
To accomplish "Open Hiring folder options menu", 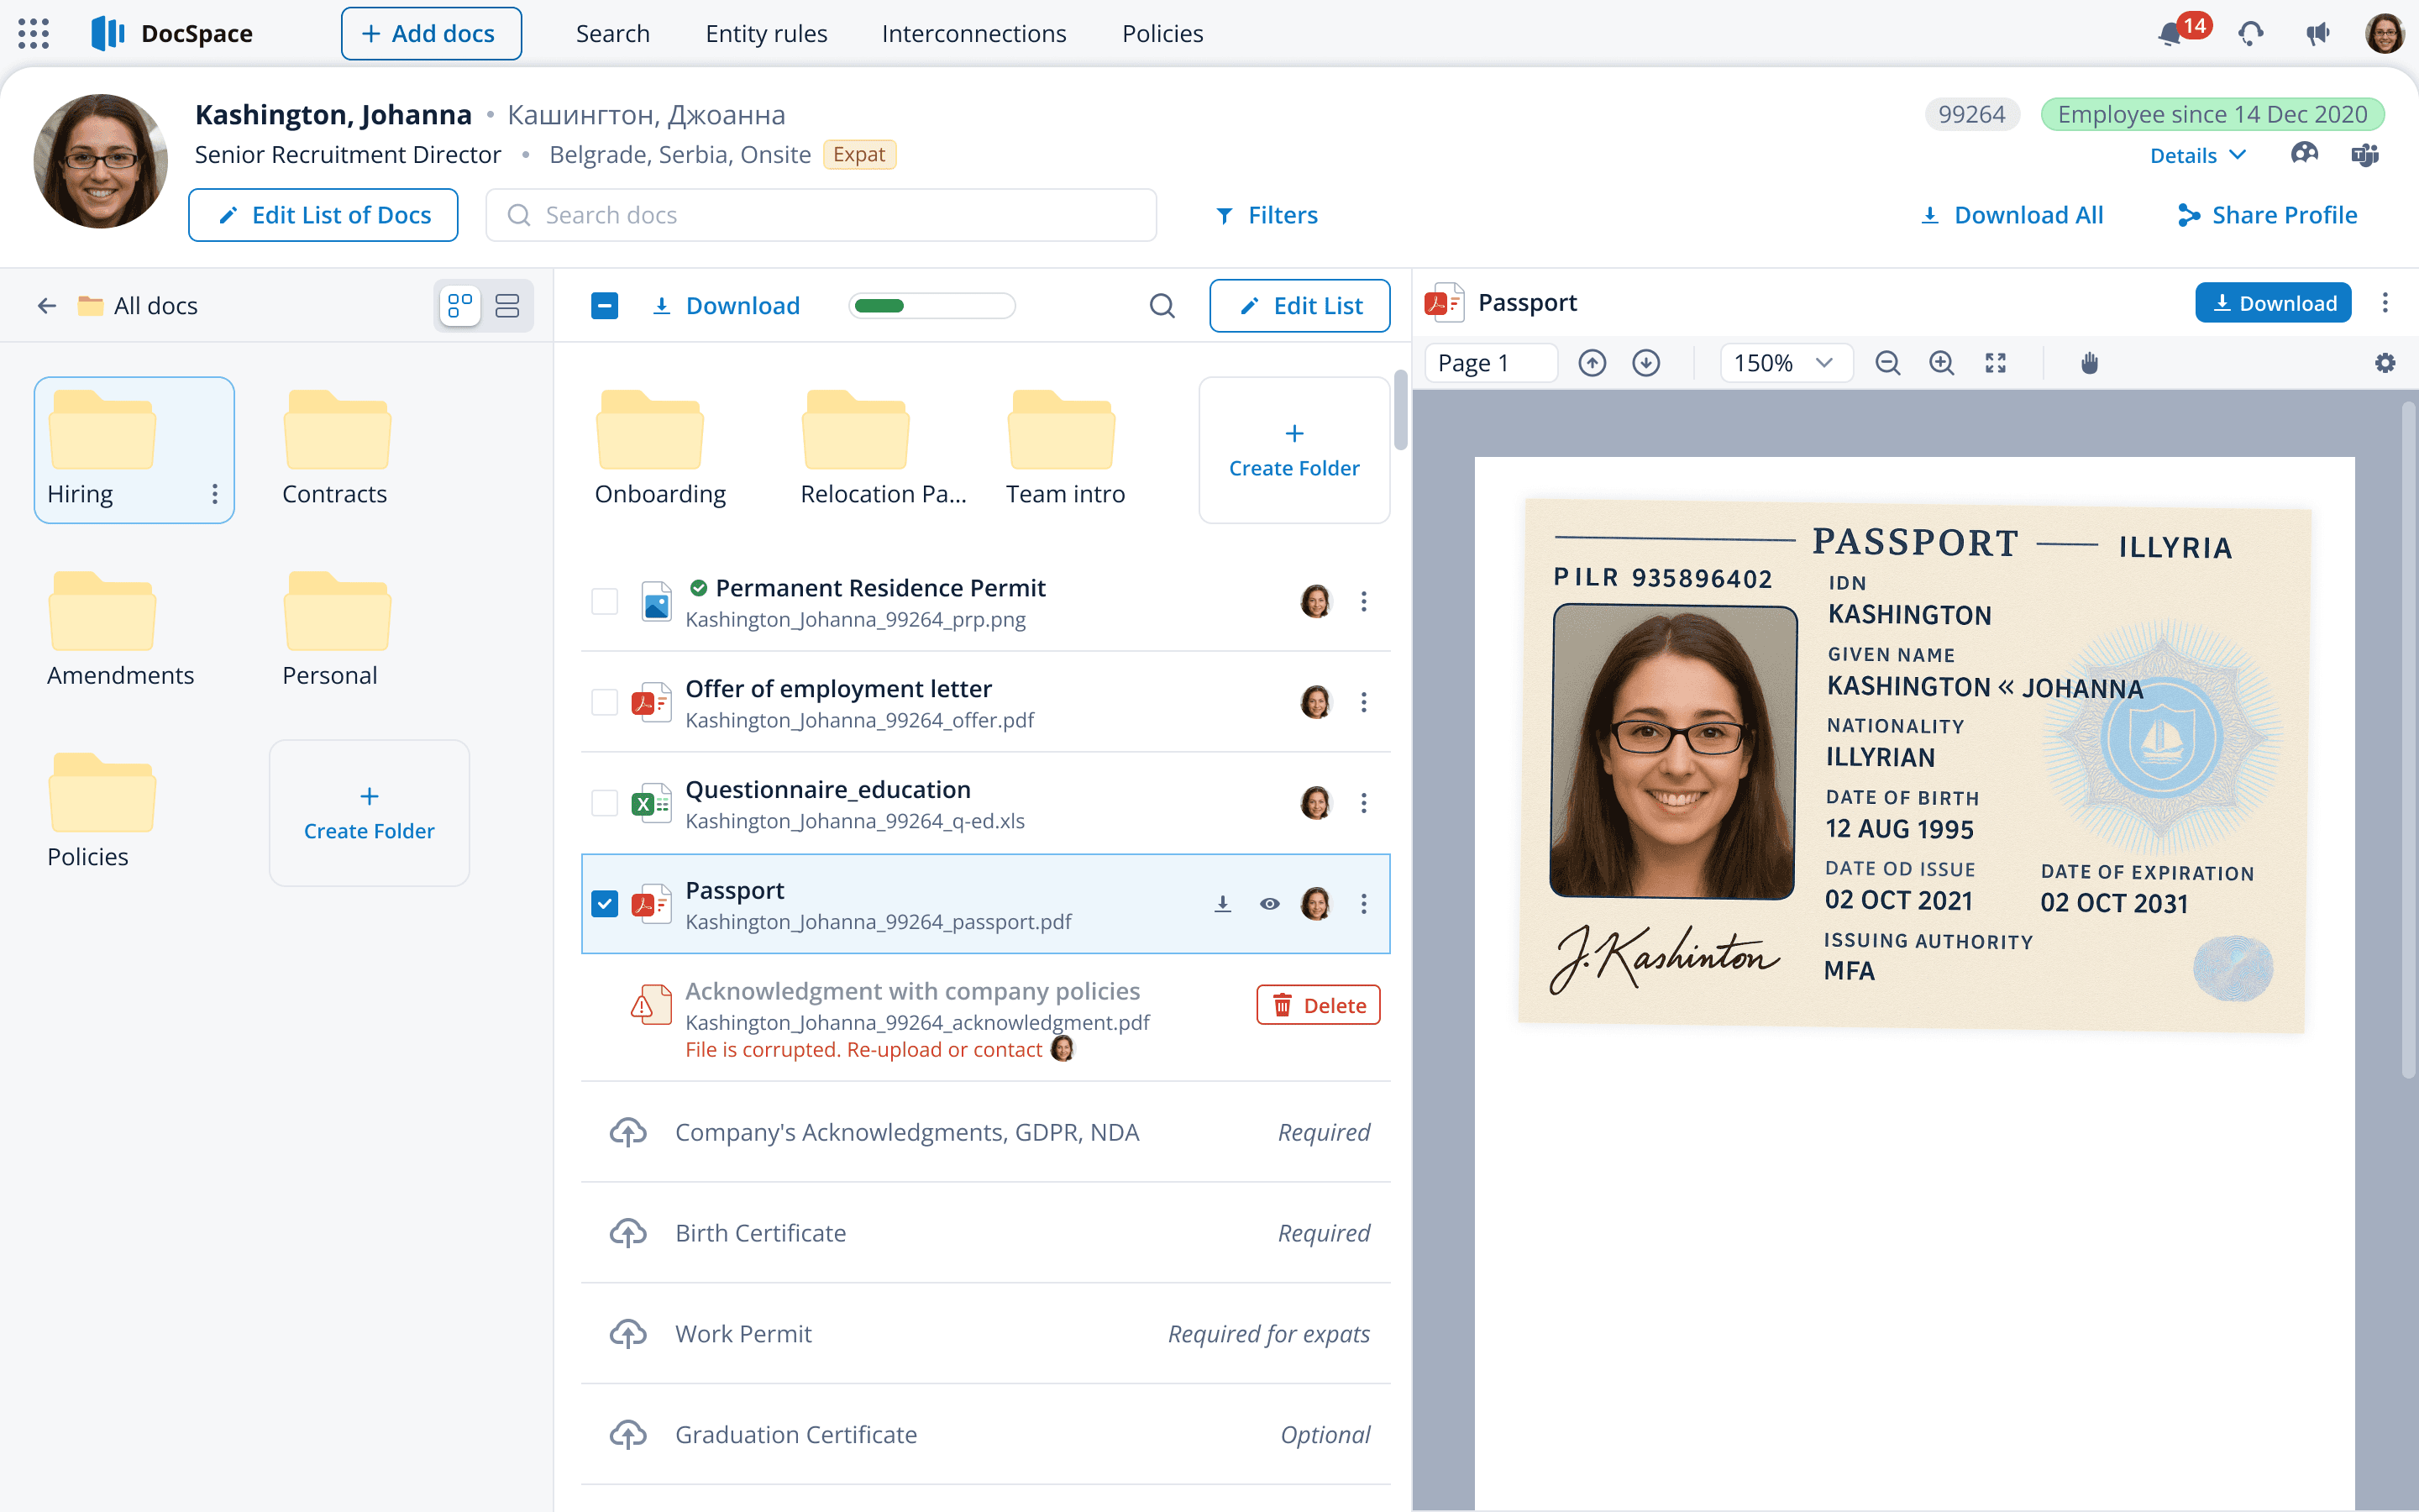I will click(x=215, y=494).
